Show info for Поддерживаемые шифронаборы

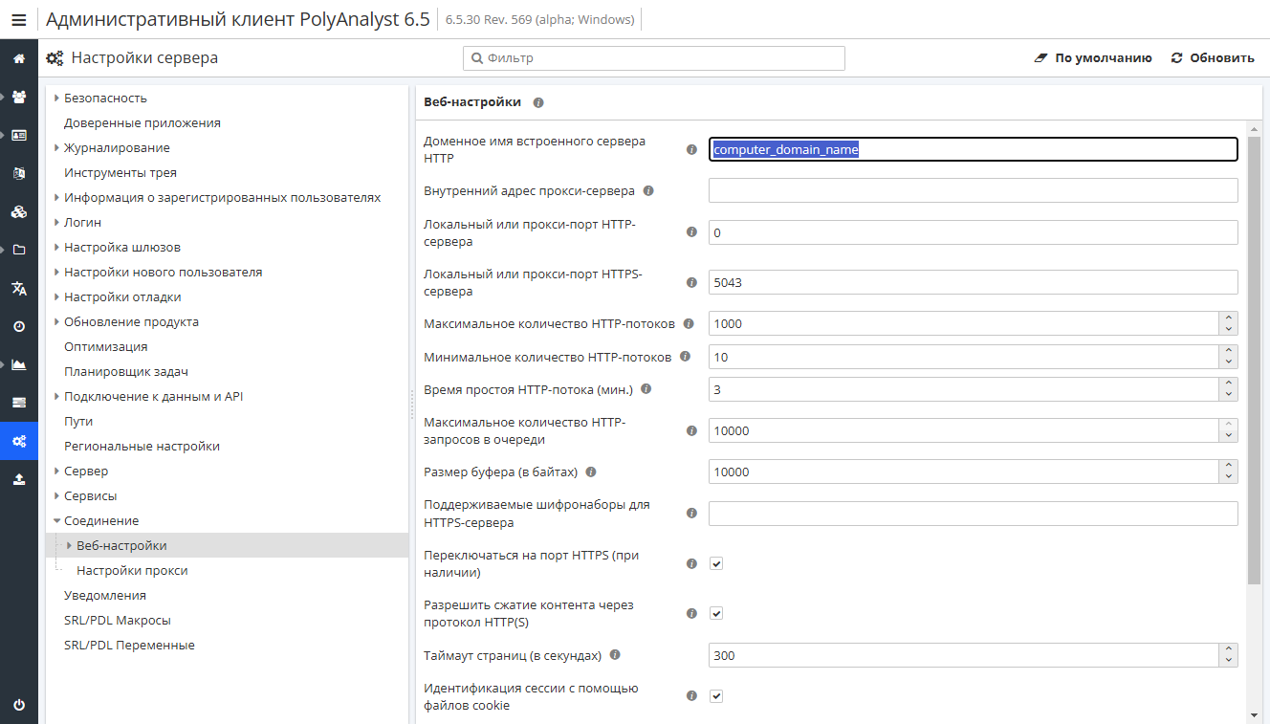click(x=691, y=514)
